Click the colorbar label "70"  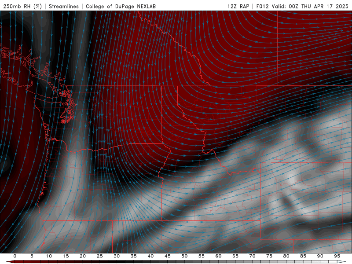(x=252, y=256)
